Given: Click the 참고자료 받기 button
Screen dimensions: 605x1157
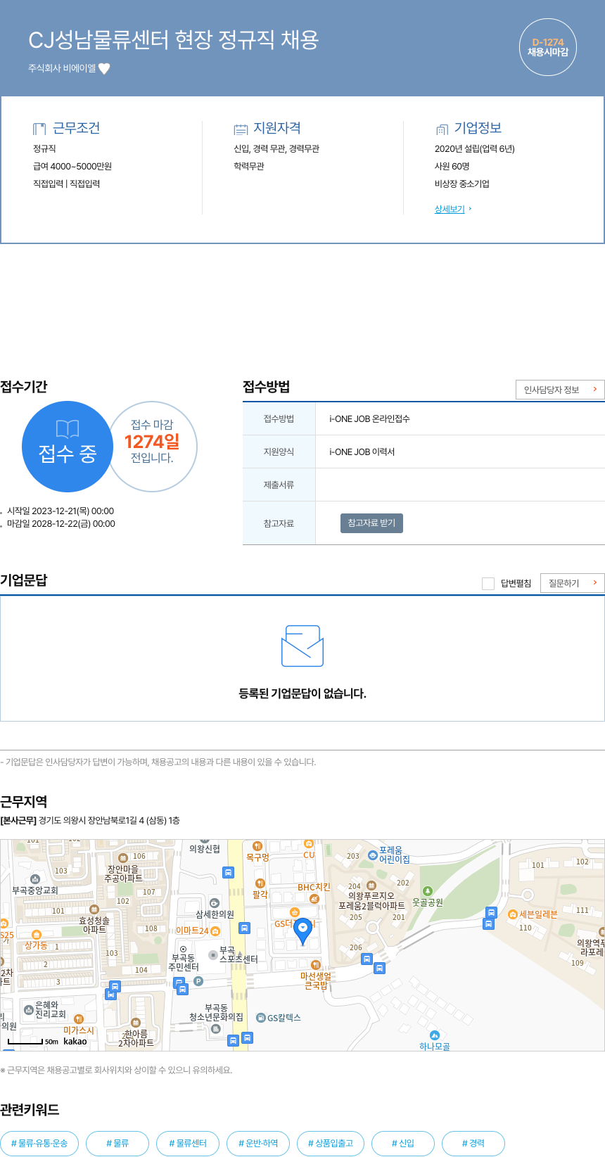Looking at the screenshot, I should click(371, 523).
